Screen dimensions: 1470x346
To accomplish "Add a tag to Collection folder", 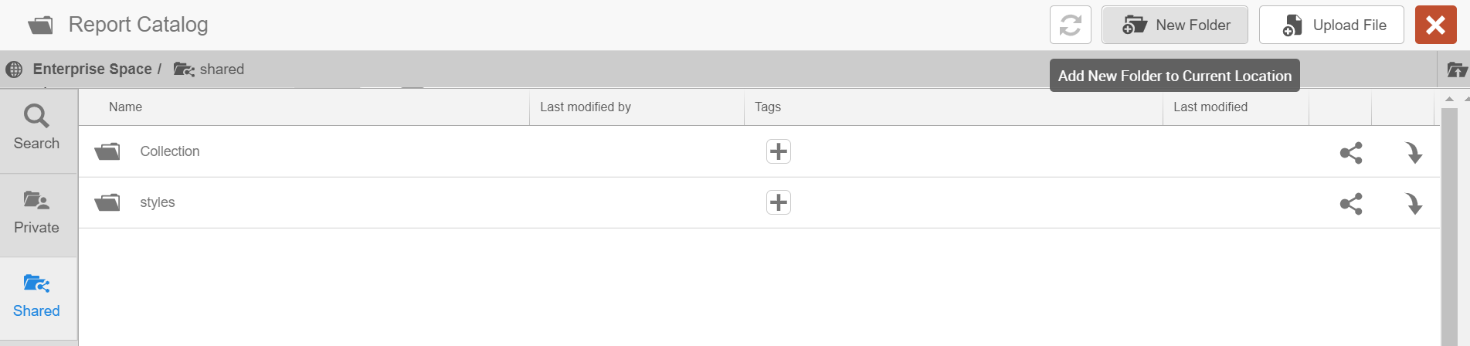I will pos(778,151).
